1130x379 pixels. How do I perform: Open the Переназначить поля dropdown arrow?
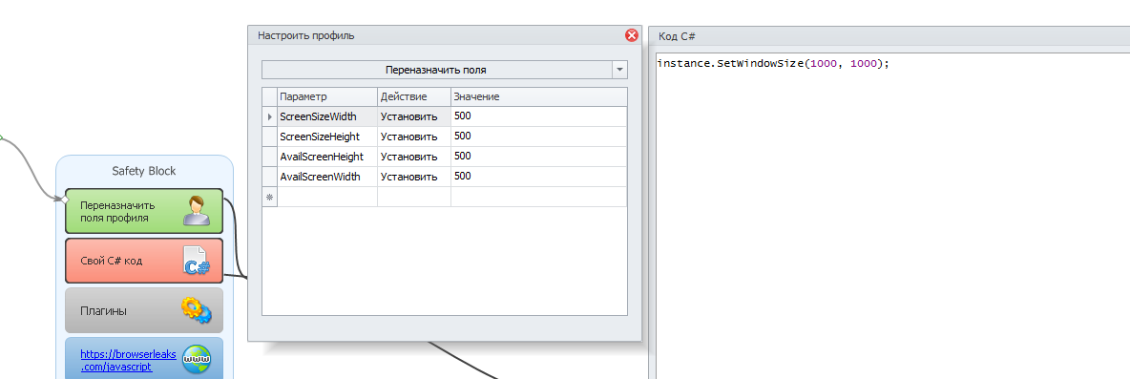pos(619,70)
